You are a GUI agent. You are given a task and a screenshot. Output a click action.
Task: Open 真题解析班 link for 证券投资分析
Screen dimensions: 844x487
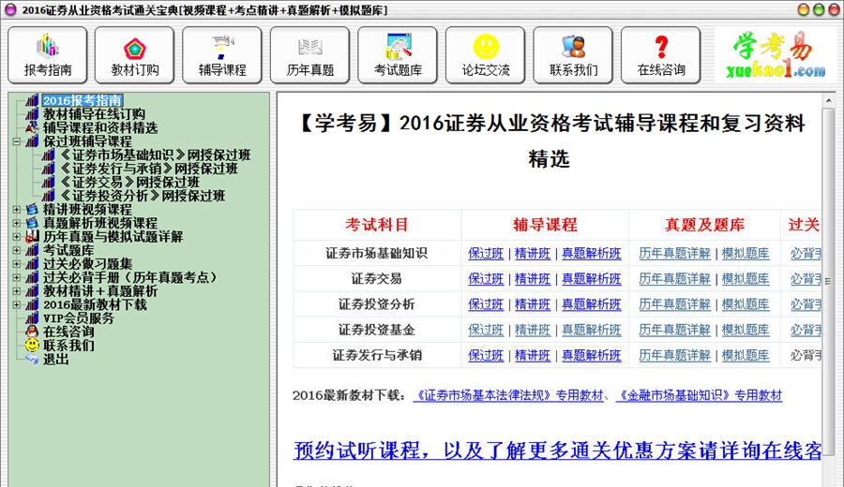[592, 304]
